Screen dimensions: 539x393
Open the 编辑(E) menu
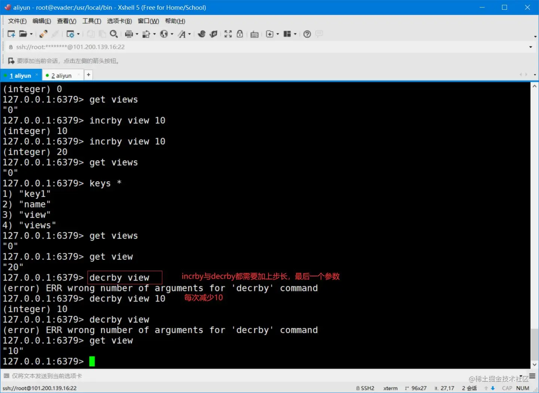42,21
